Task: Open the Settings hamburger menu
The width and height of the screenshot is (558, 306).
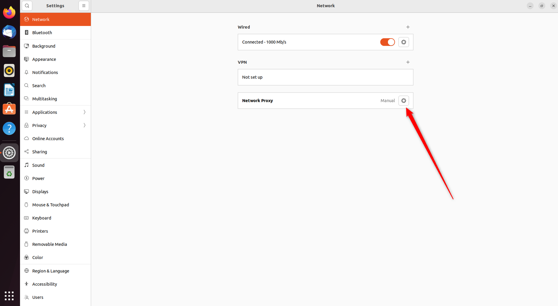Action: (84, 6)
